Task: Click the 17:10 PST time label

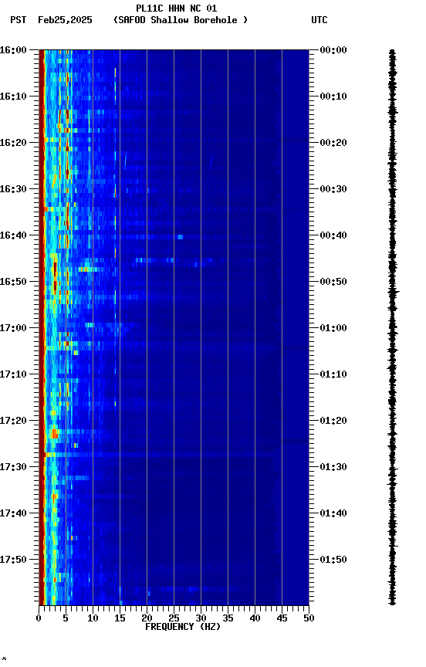Action: coord(13,374)
